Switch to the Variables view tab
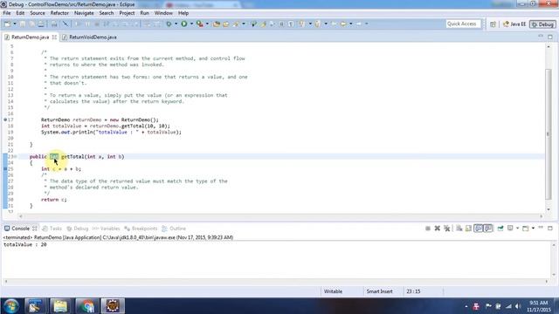 pos(107,229)
